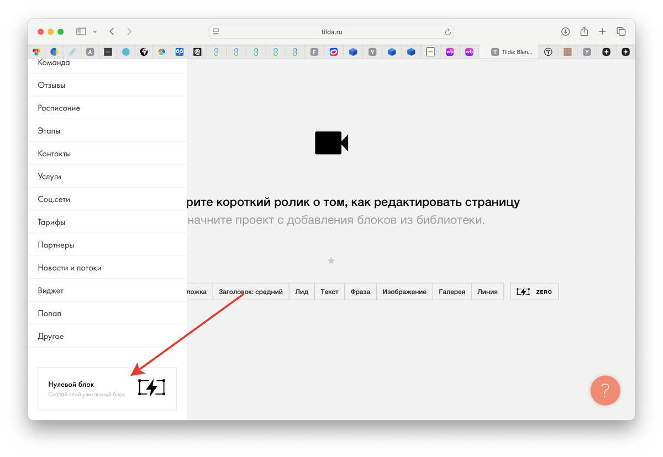
Task: Switch to the solid light-blue circle tab
Action: (x=126, y=52)
